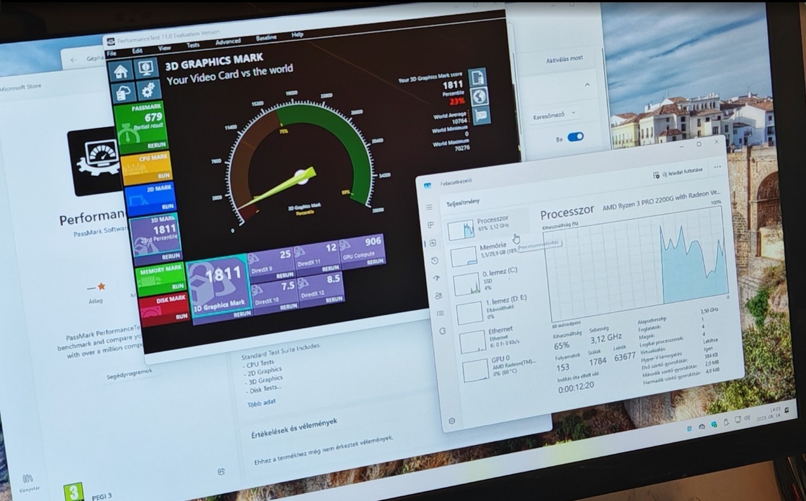Viewport: 806px width, 501px height.
Task: Click the video card chart icon
Action: coord(481,115)
